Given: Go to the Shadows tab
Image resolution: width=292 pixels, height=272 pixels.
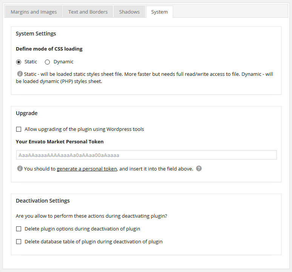Looking at the screenshot, I should coord(129,12).
